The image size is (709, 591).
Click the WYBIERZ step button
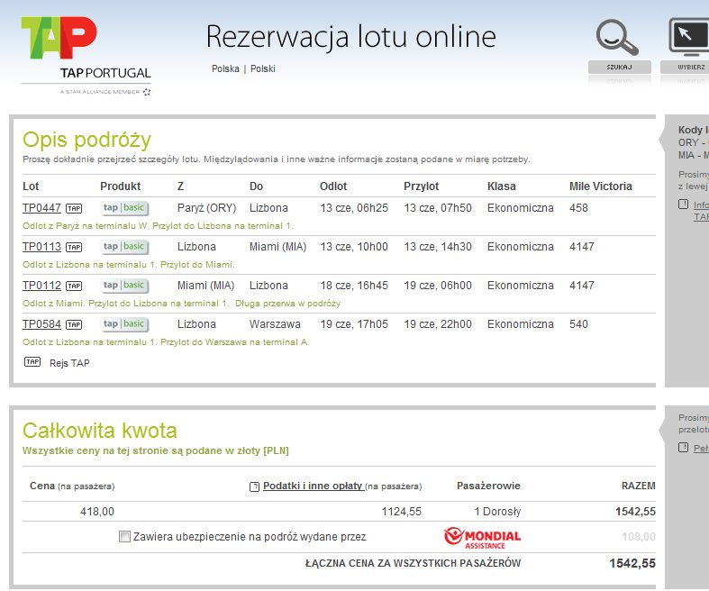pos(685,67)
